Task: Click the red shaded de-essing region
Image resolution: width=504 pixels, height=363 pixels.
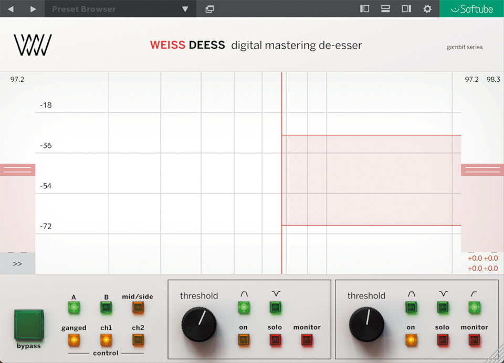Action: (x=371, y=180)
